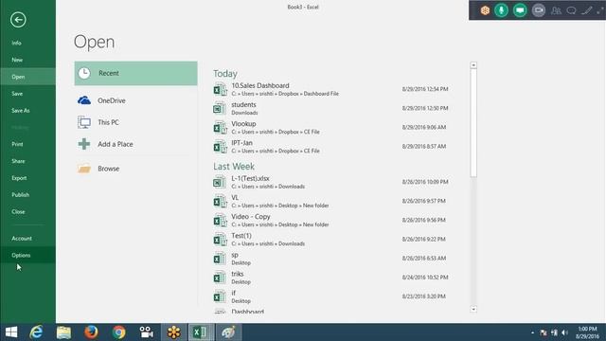The height and width of the screenshot is (341, 606).
Task: Launch Firefox from the taskbar
Action: [x=91, y=332]
